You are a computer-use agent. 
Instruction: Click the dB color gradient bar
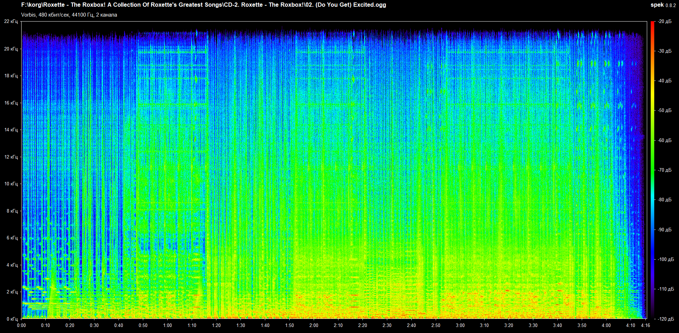pyautogui.click(x=652, y=170)
